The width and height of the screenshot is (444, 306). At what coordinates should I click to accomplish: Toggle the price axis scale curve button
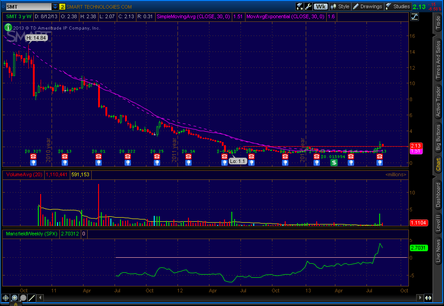414,16
